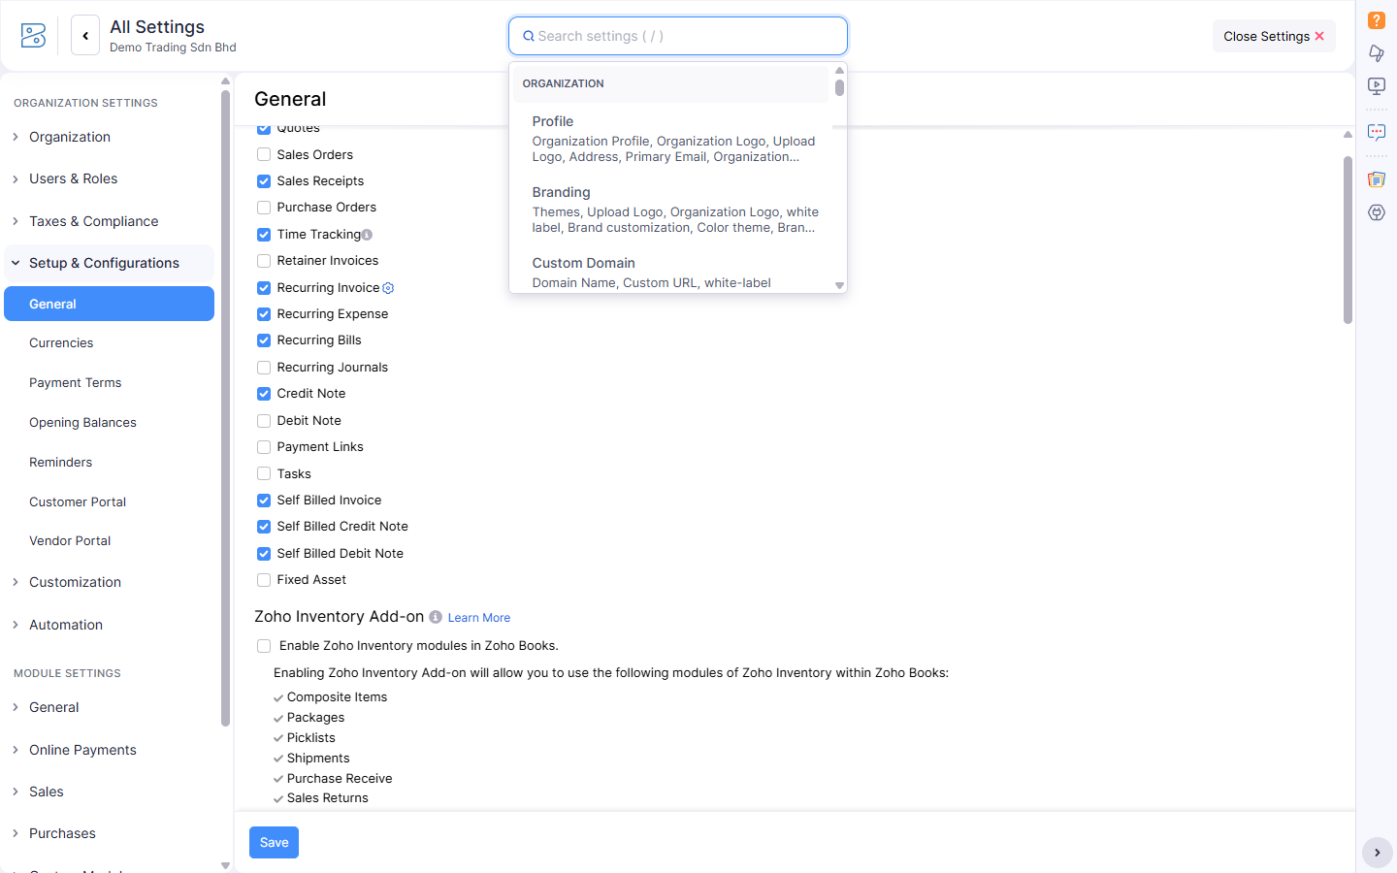The height and width of the screenshot is (873, 1397).
Task: Open the announcements megaphone icon
Action: pyautogui.click(x=1376, y=53)
